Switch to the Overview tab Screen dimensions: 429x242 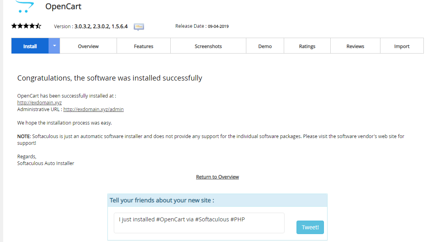88,46
